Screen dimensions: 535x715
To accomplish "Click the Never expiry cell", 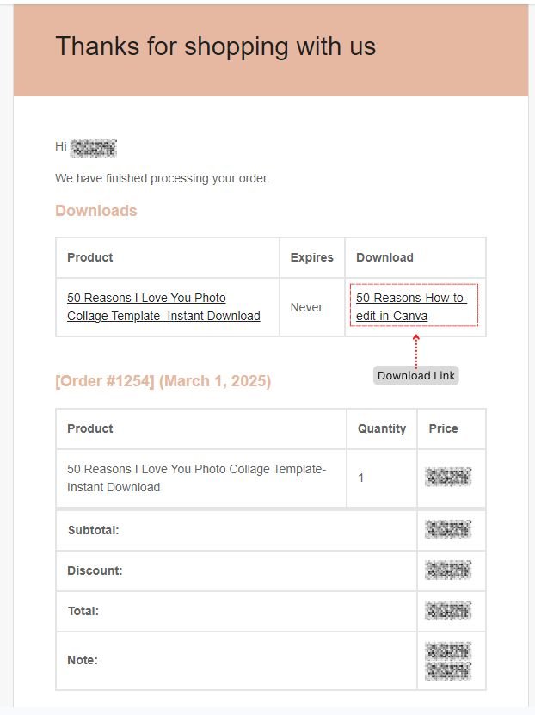I will (306, 307).
